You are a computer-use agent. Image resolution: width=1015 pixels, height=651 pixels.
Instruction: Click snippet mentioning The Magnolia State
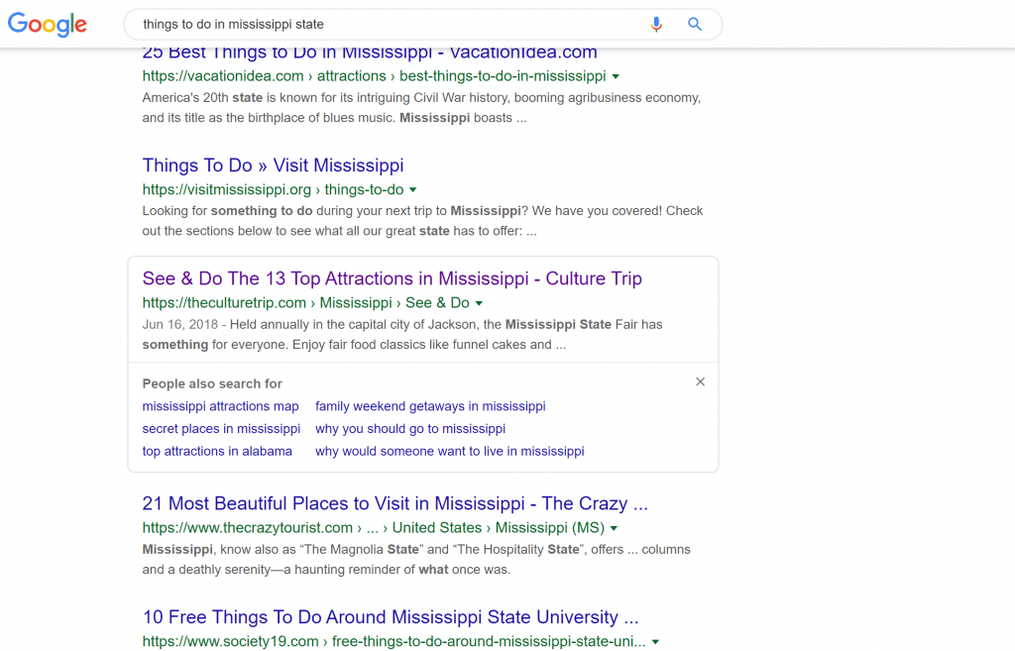pyautogui.click(x=416, y=560)
